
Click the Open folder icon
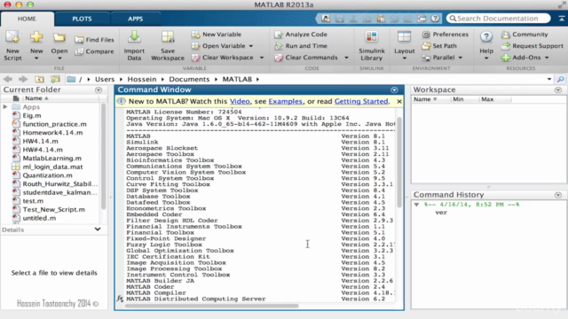[x=59, y=37]
